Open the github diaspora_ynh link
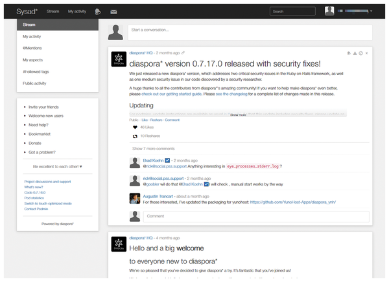The height and width of the screenshot is (282, 389). (293, 202)
